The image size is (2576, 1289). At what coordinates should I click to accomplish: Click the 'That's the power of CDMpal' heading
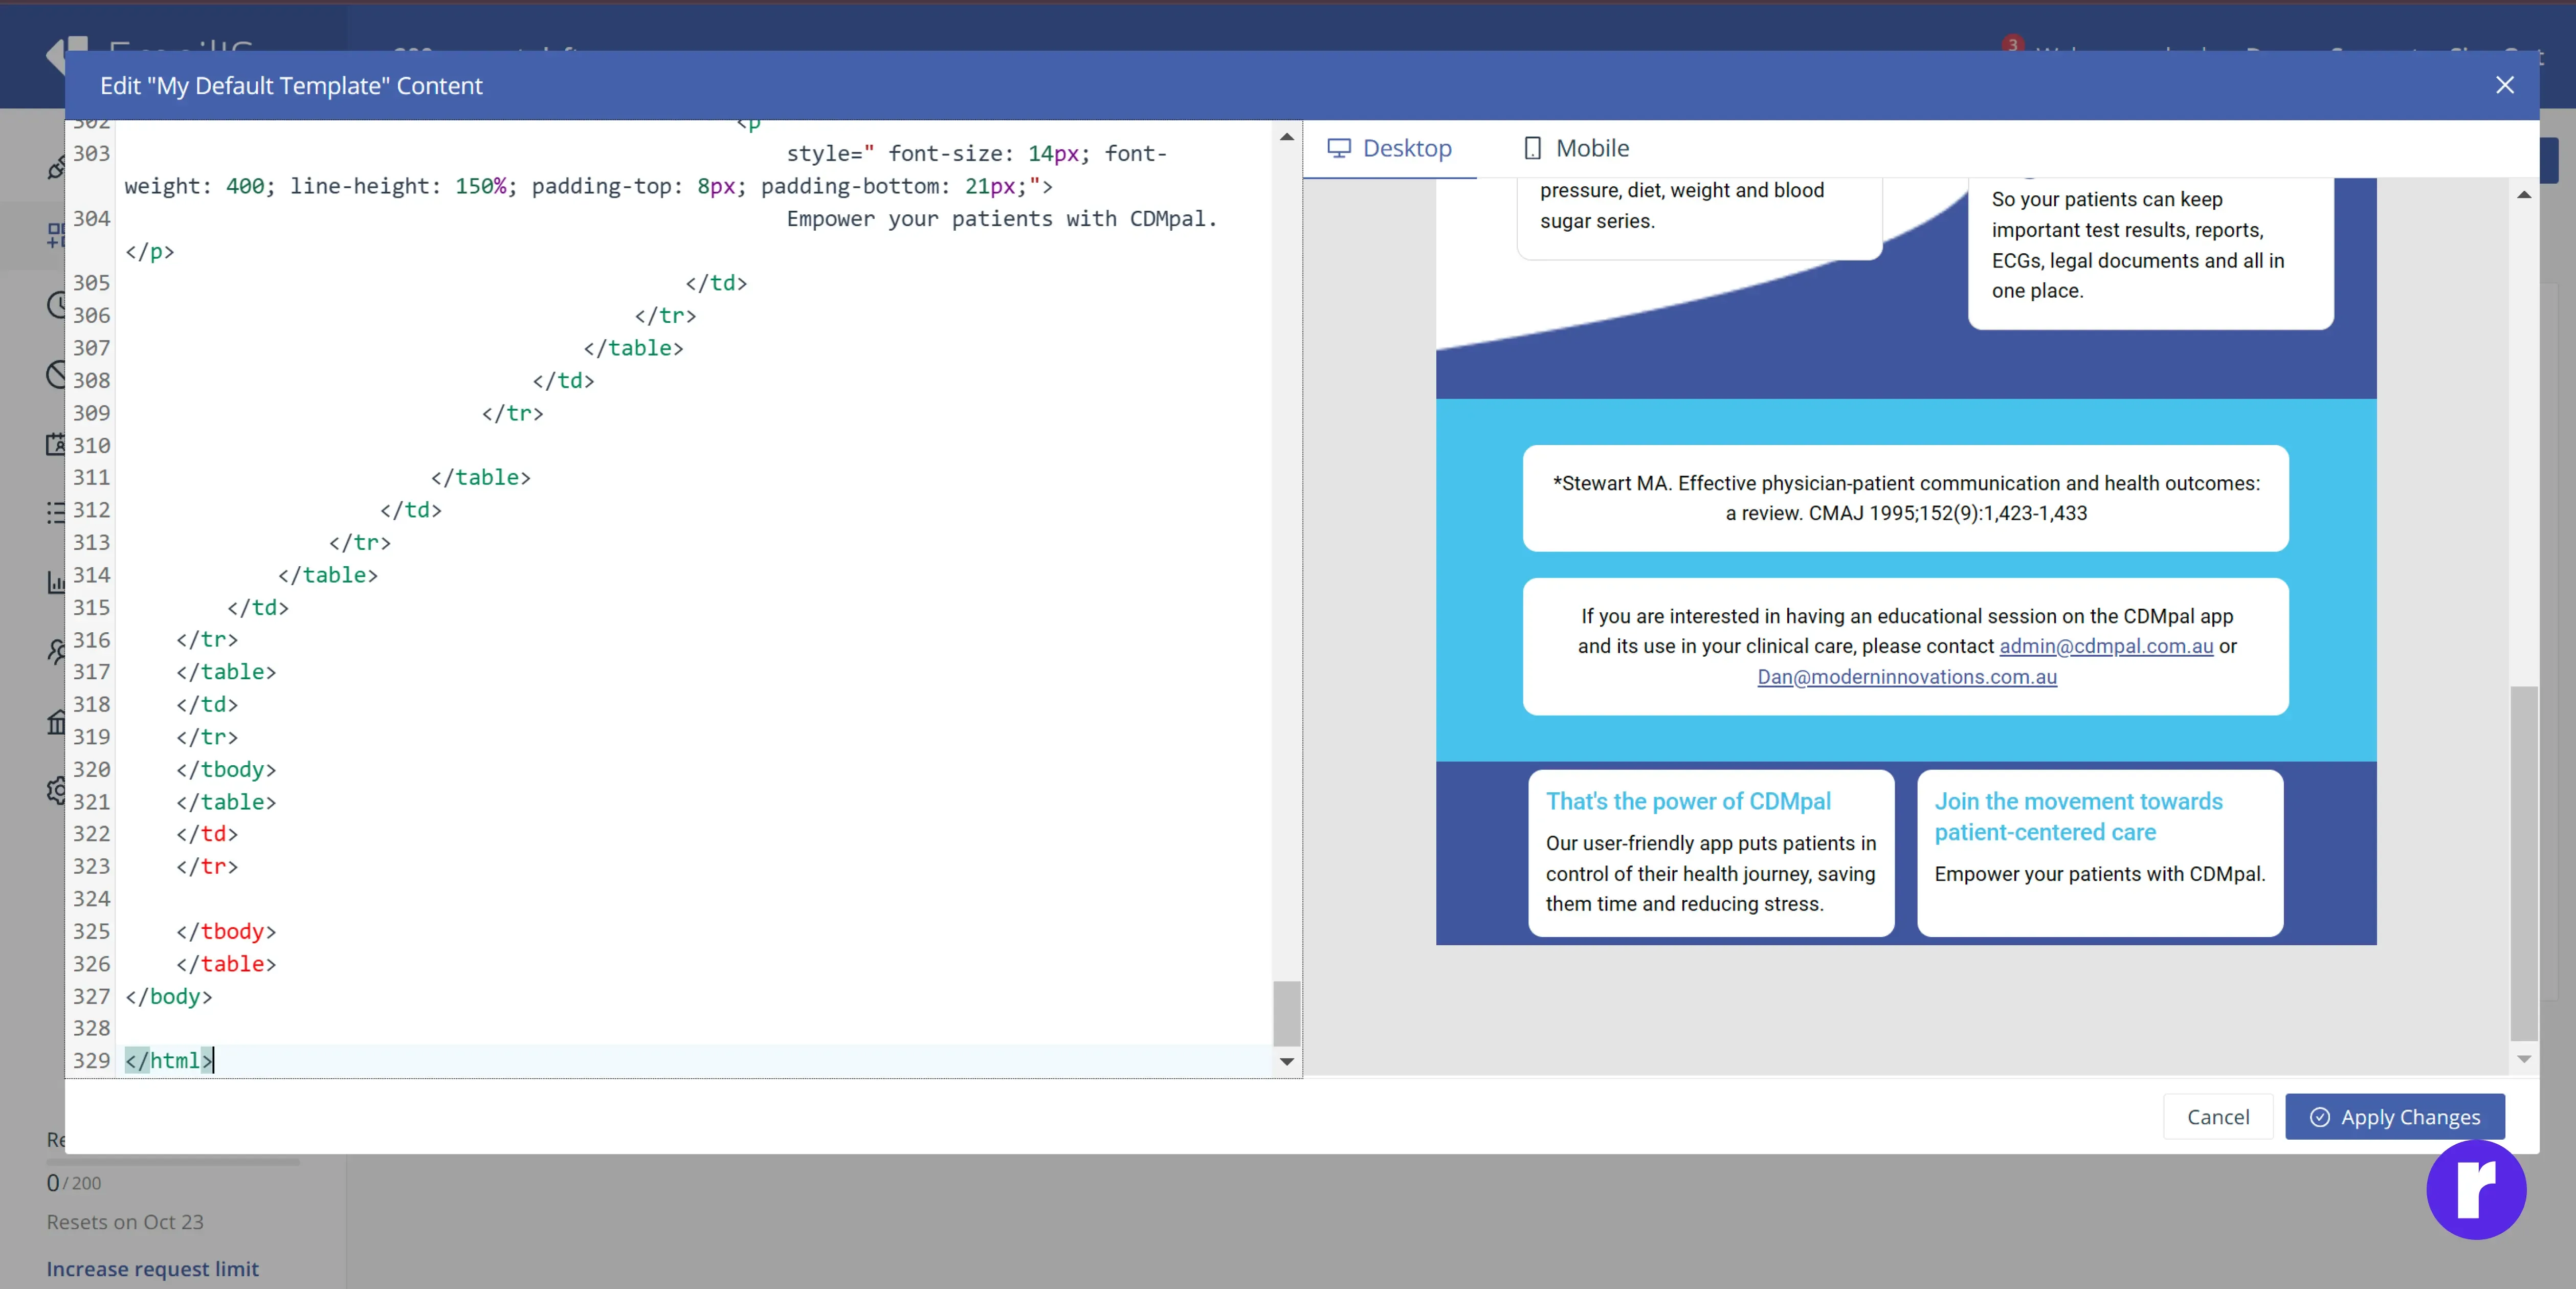[x=1688, y=801]
